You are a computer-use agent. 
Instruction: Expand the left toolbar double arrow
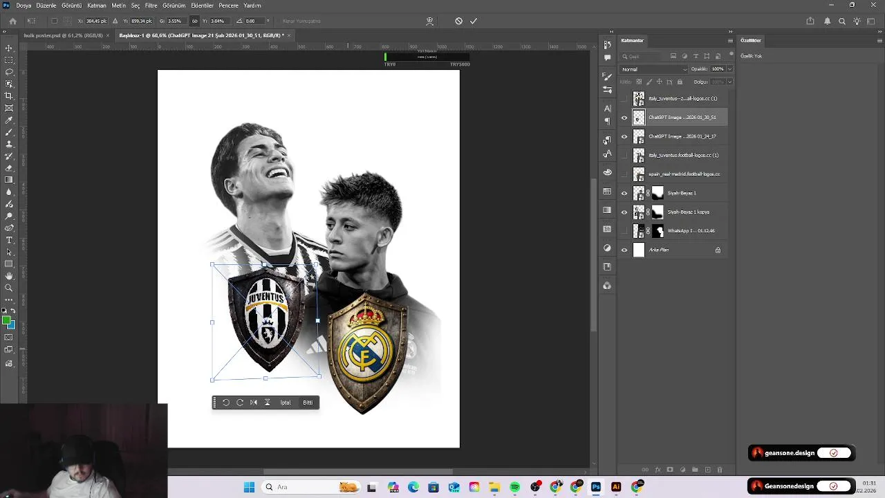coord(6,32)
